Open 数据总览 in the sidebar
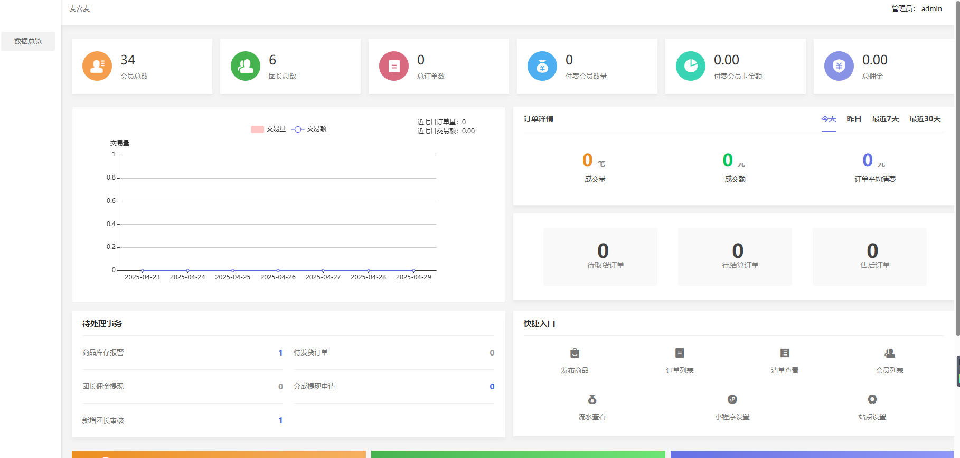The height and width of the screenshot is (458, 960). click(x=28, y=41)
